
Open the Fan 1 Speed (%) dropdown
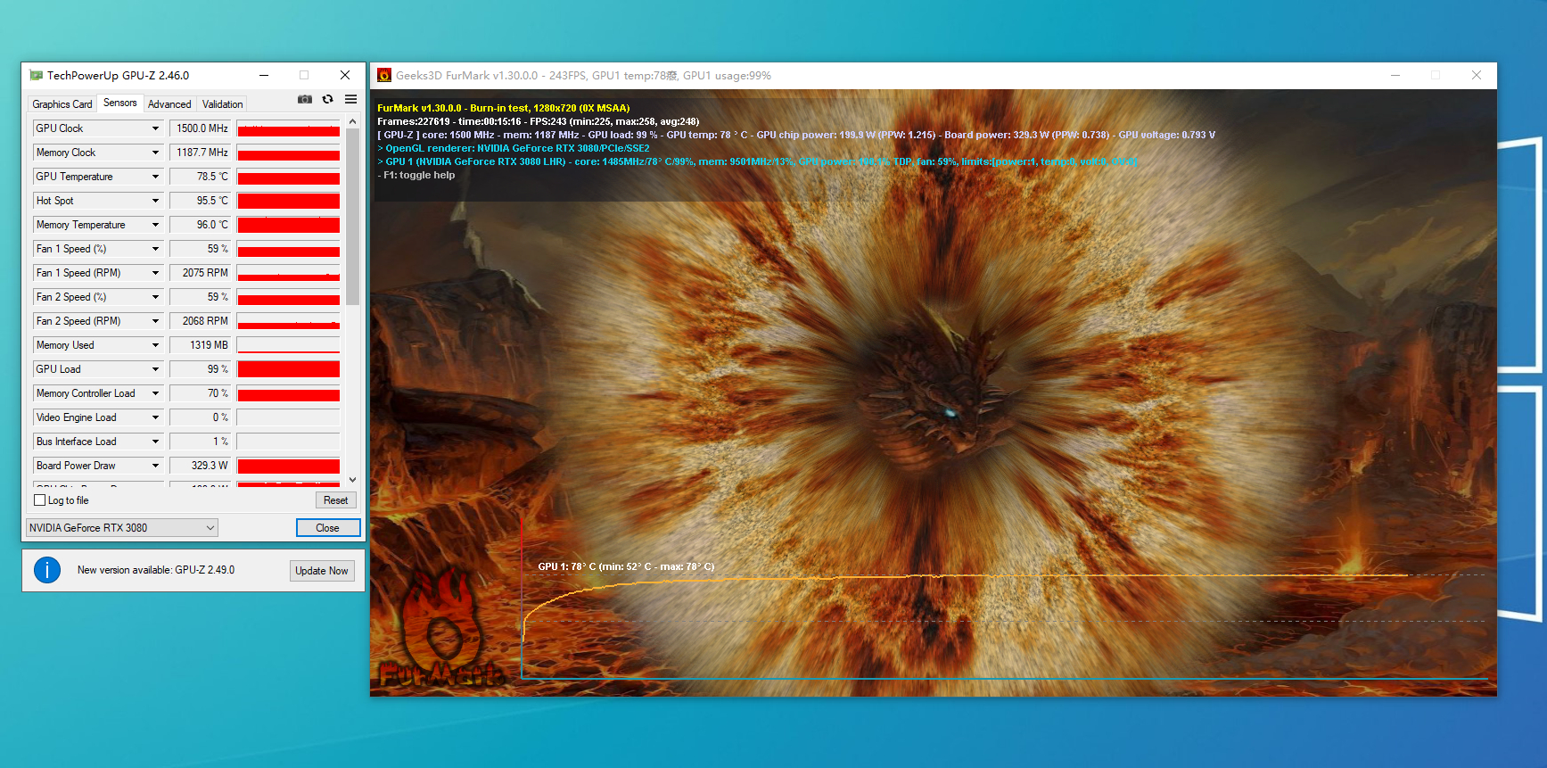point(155,249)
